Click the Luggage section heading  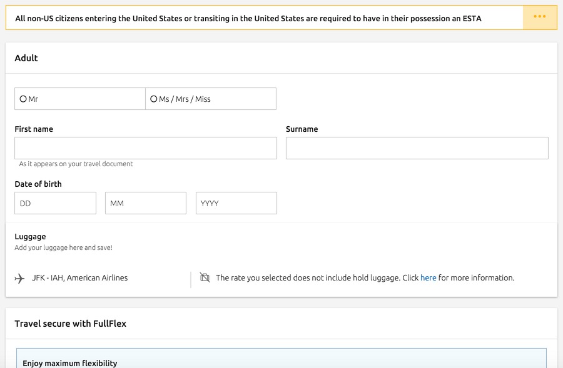[30, 237]
